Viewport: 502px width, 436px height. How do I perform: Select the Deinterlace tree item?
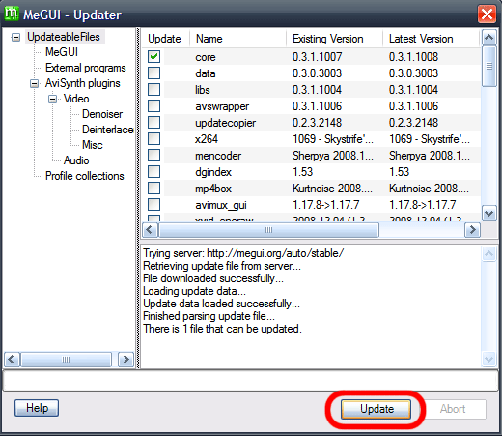108,130
